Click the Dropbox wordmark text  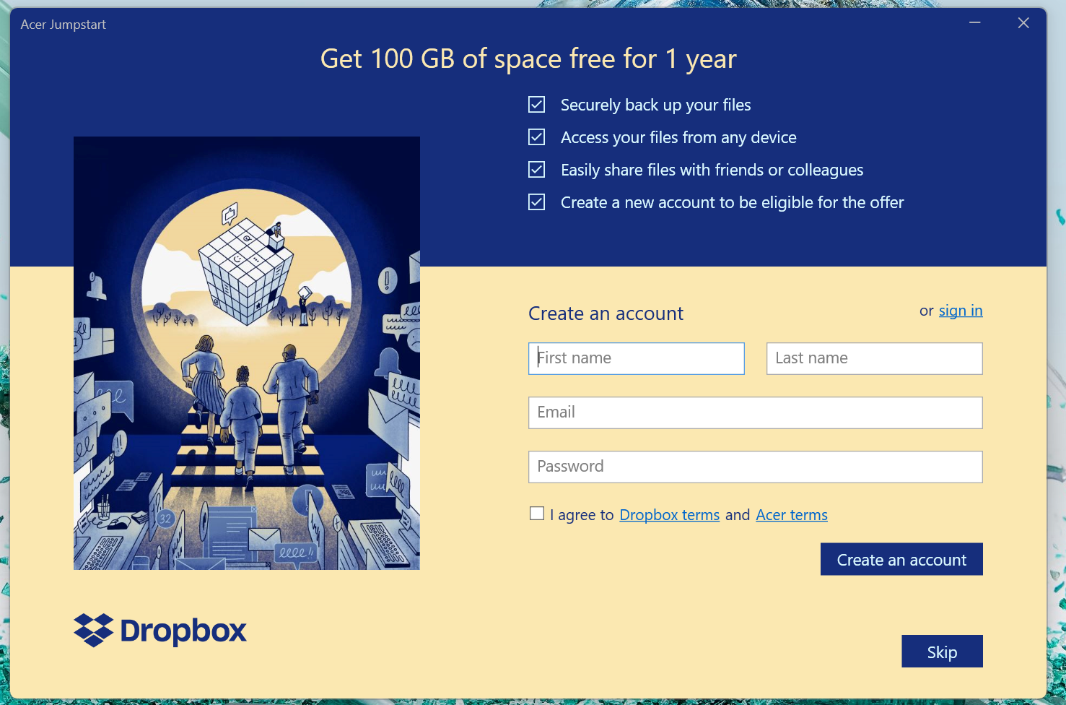[x=183, y=631]
